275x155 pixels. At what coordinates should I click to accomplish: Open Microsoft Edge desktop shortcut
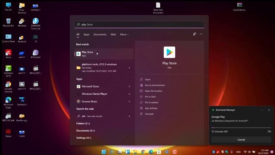(x=9, y=102)
